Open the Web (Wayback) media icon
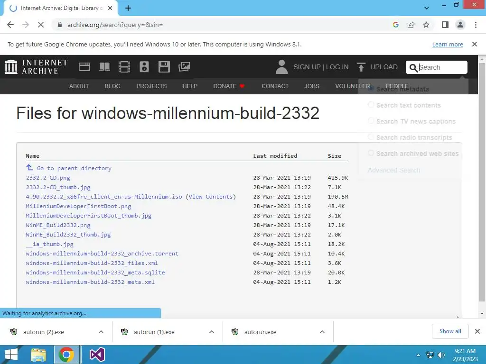 pos(84,67)
